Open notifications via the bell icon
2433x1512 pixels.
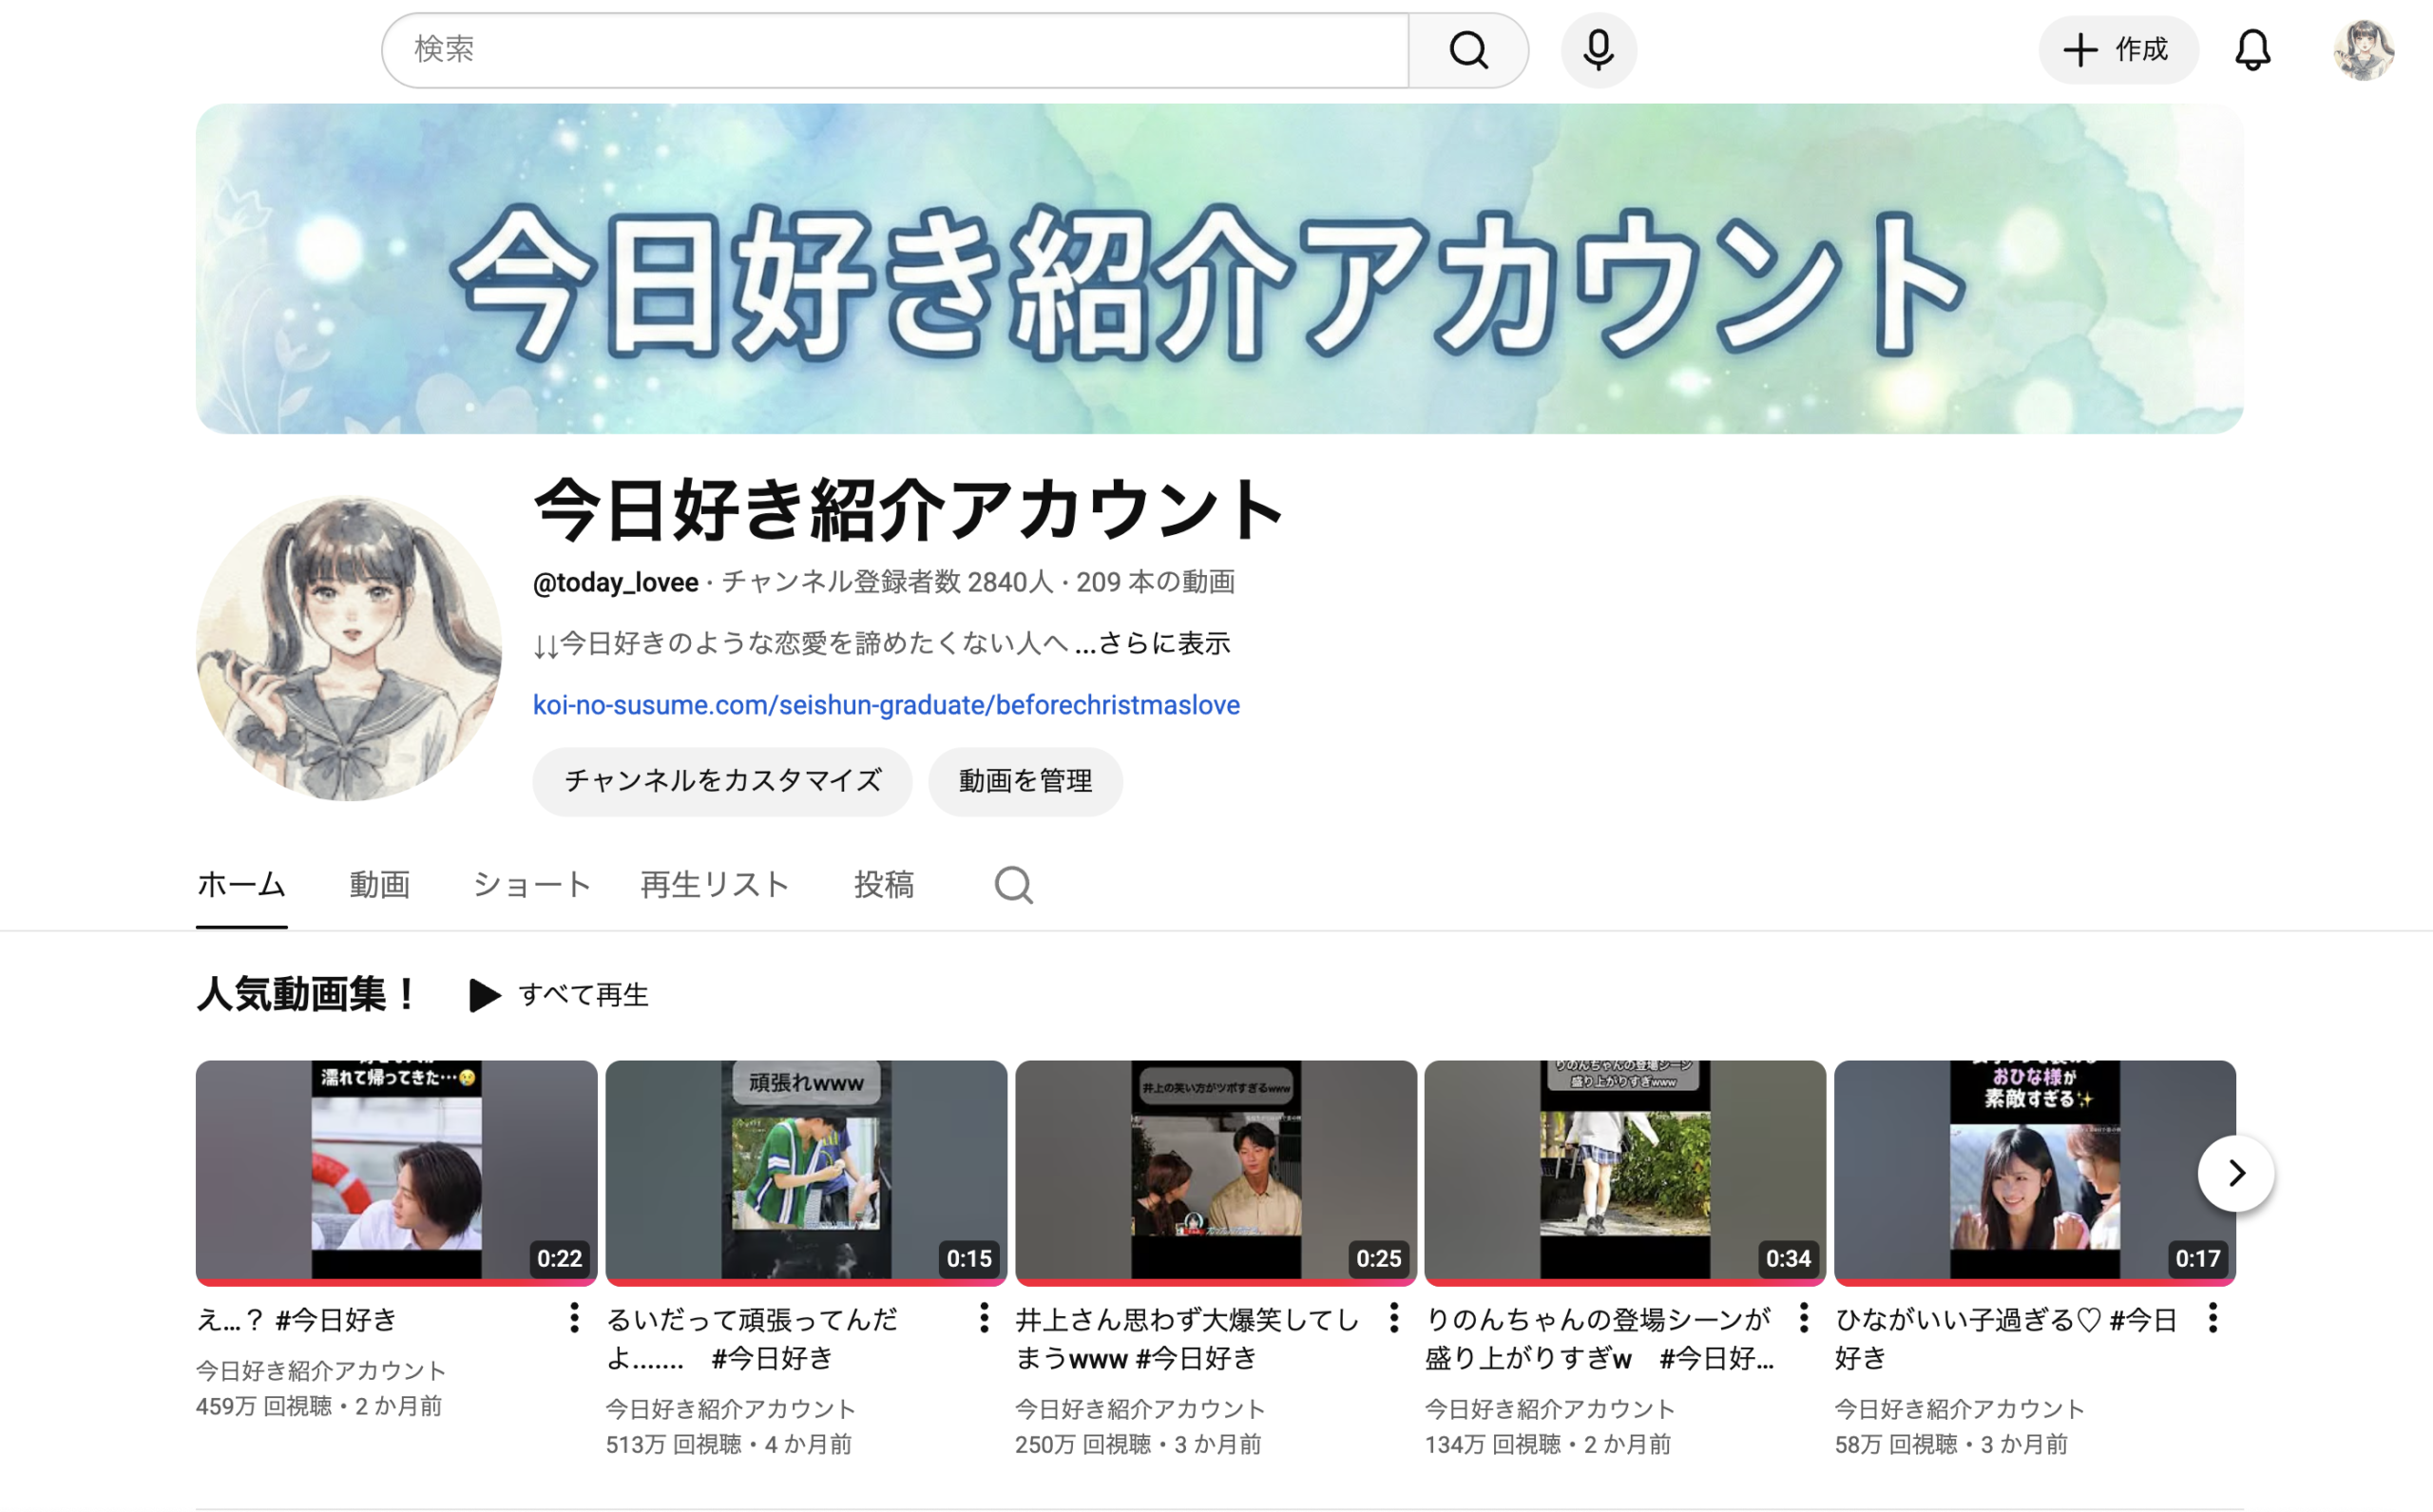point(2252,49)
